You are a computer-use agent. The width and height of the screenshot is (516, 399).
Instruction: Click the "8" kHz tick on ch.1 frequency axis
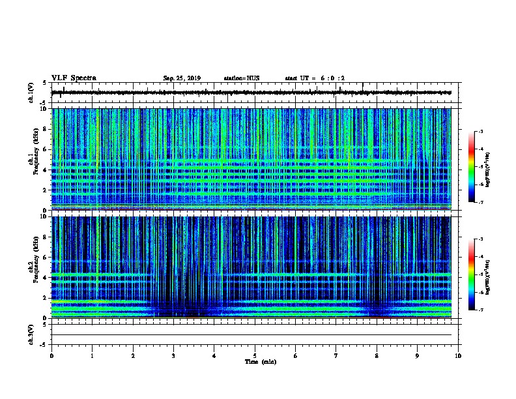pos(45,129)
